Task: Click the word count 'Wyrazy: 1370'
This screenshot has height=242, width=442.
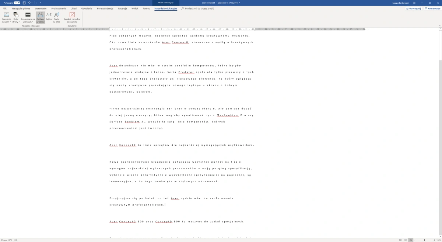Action: [6, 240]
